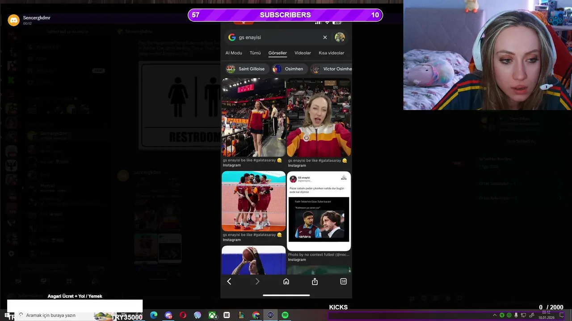Tap the Google logo in search bar

click(232, 37)
